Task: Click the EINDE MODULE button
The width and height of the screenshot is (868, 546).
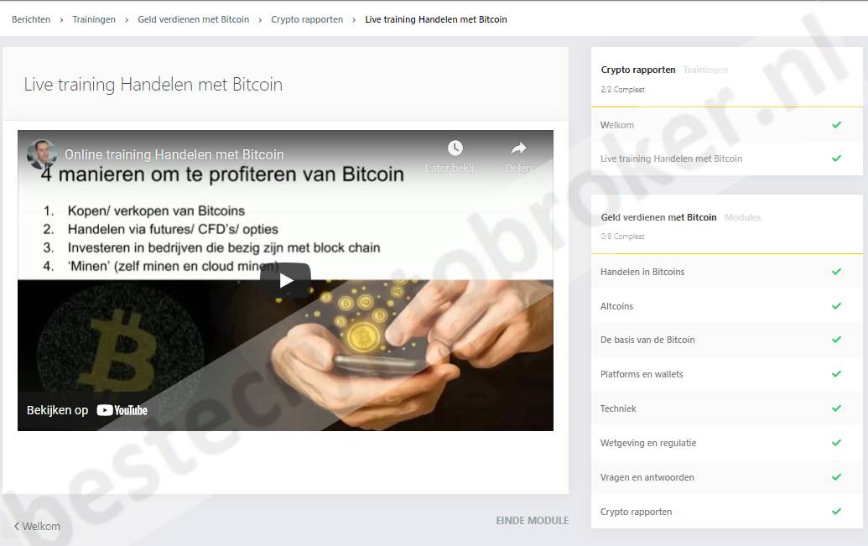Action: coord(532,521)
